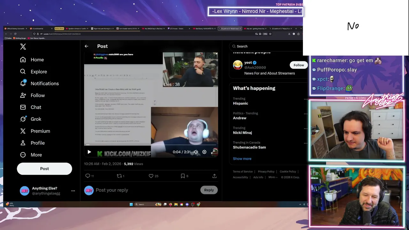The height and width of the screenshot is (230, 409).
Task: Open the Windows Start menu
Action: pos(131,204)
